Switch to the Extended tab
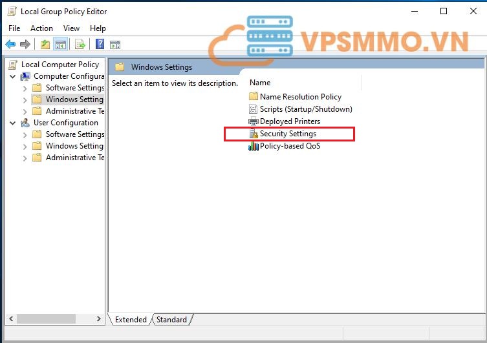This screenshot has height=343, width=487. (x=131, y=320)
